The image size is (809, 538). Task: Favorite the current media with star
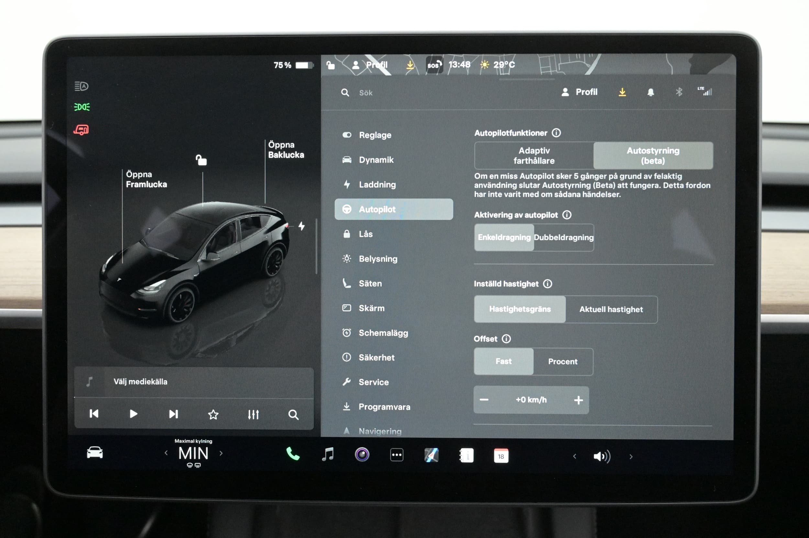tap(213, 414)
